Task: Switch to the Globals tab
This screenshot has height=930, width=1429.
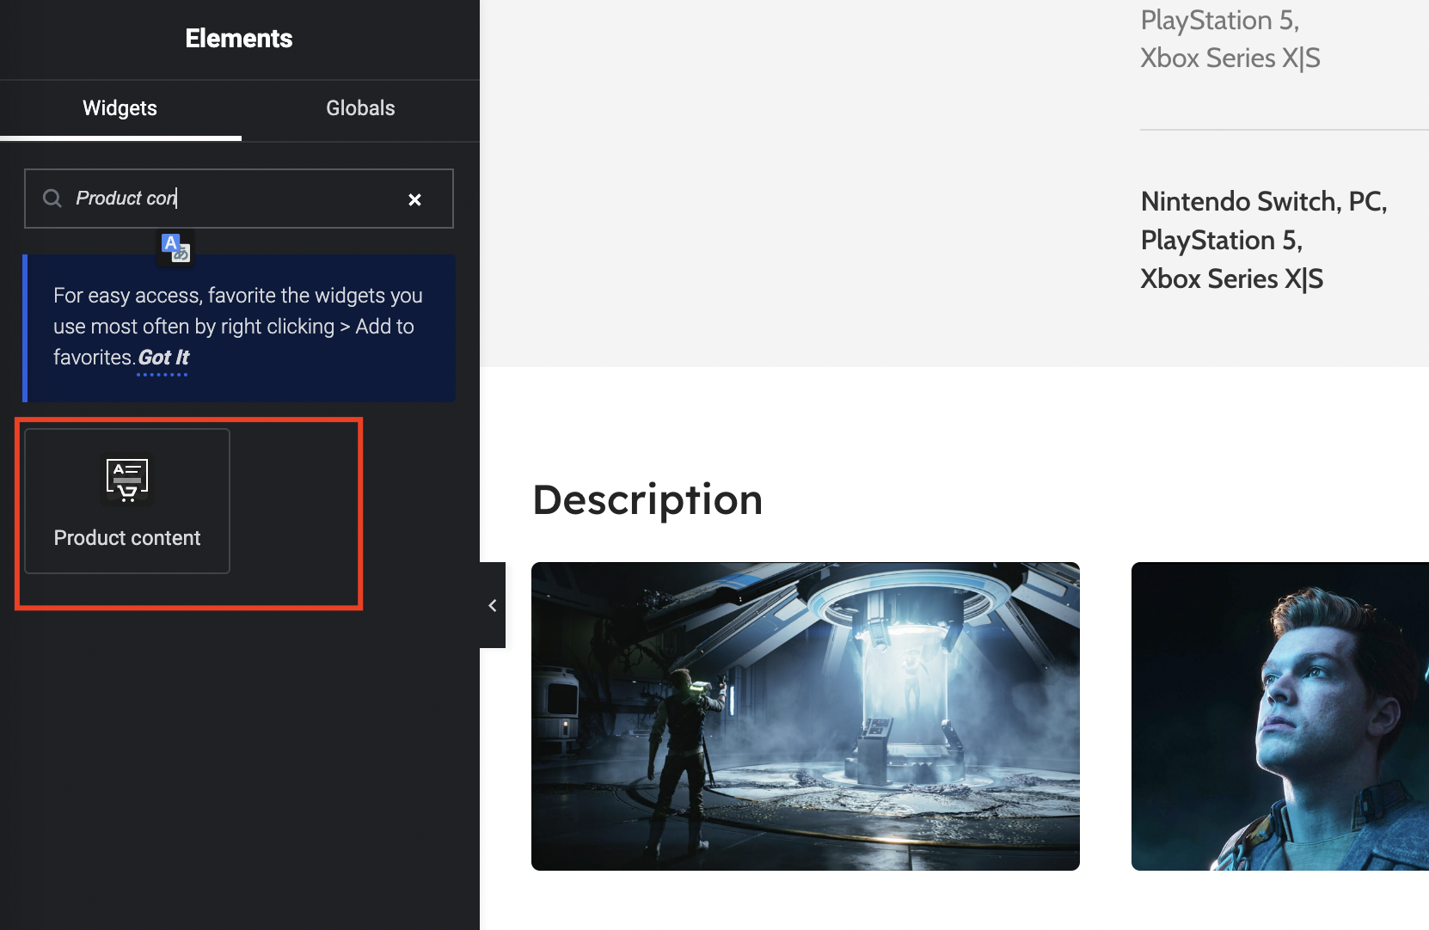Action: point(360,108)
